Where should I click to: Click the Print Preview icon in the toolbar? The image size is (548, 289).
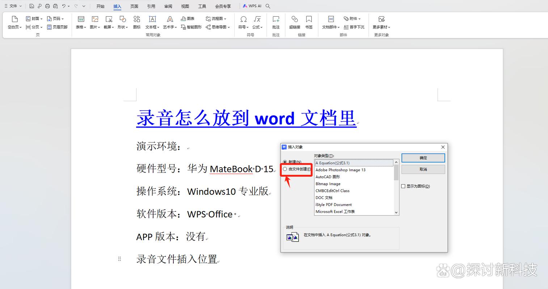(55, 6)
